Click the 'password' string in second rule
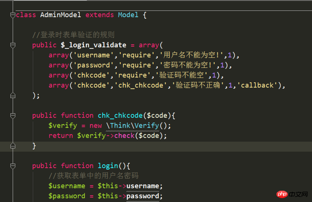The height and width of the screenshot is (202, 312). click(93, 65)
